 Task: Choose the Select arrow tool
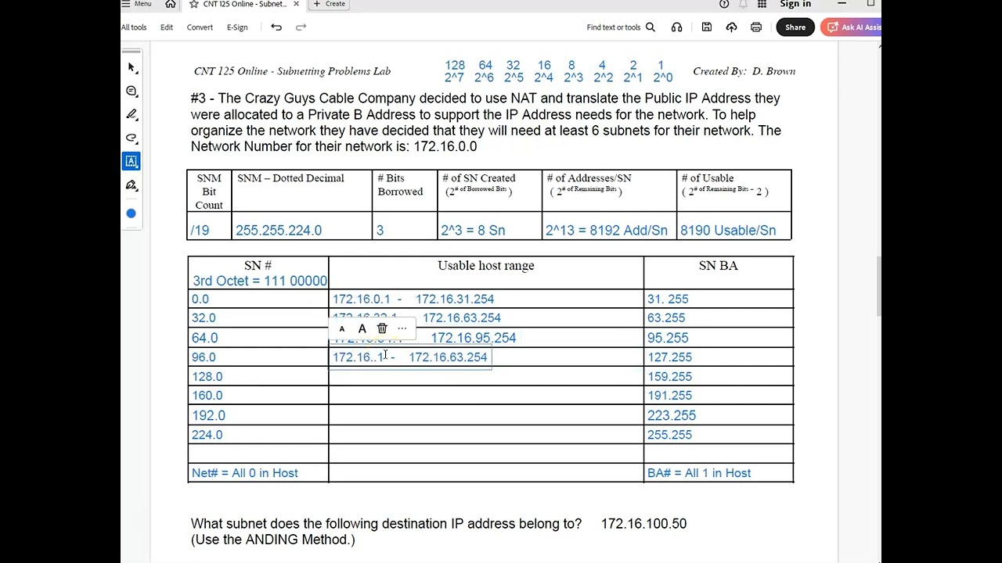tap(132, 68)
